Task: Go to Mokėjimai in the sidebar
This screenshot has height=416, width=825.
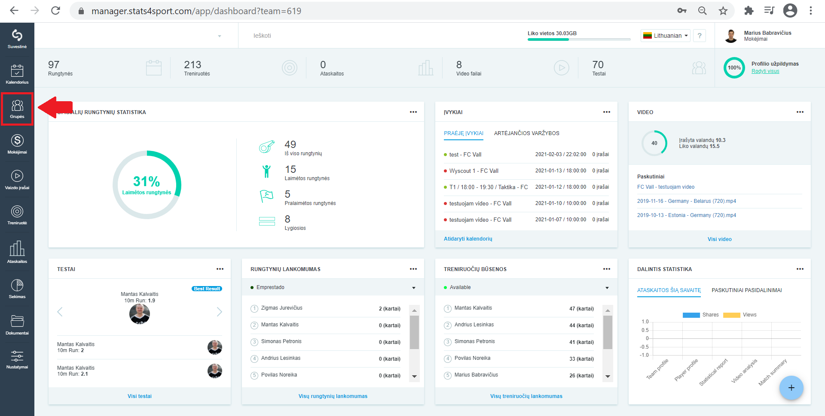Action: pyautogui.click(x=17, y=144)
